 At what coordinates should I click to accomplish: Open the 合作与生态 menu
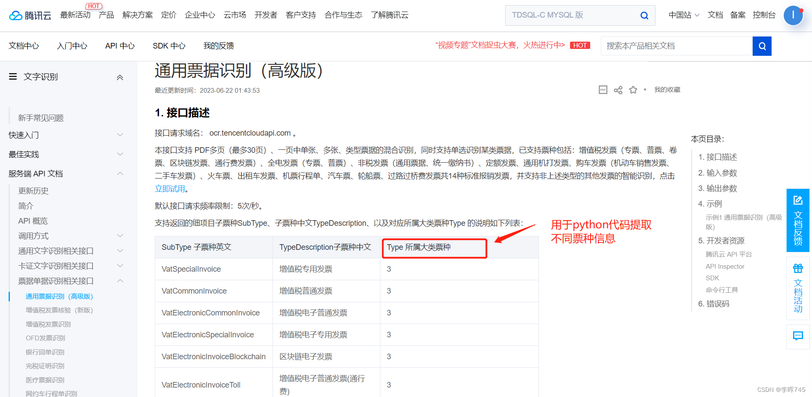point(343,15)
